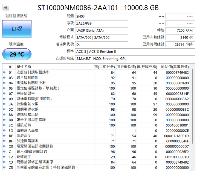This screenshot has height=171, width=197.
Task: Click the status dot for attribute 05
Action: (x=4, y=88)
